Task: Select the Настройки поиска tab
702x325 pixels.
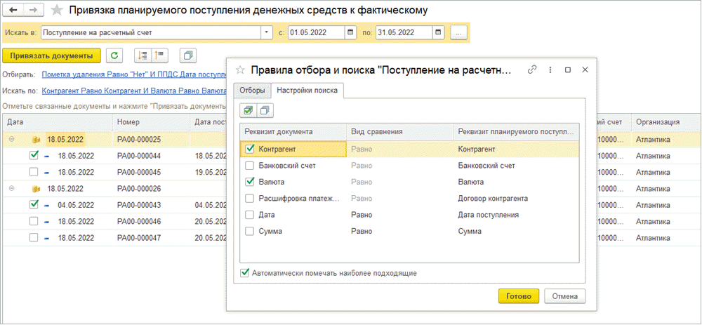Action: tap(307, 90)
